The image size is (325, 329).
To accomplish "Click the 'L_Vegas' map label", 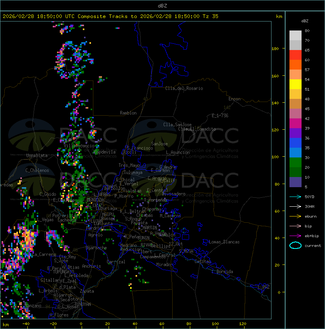I will pos(45,220).
